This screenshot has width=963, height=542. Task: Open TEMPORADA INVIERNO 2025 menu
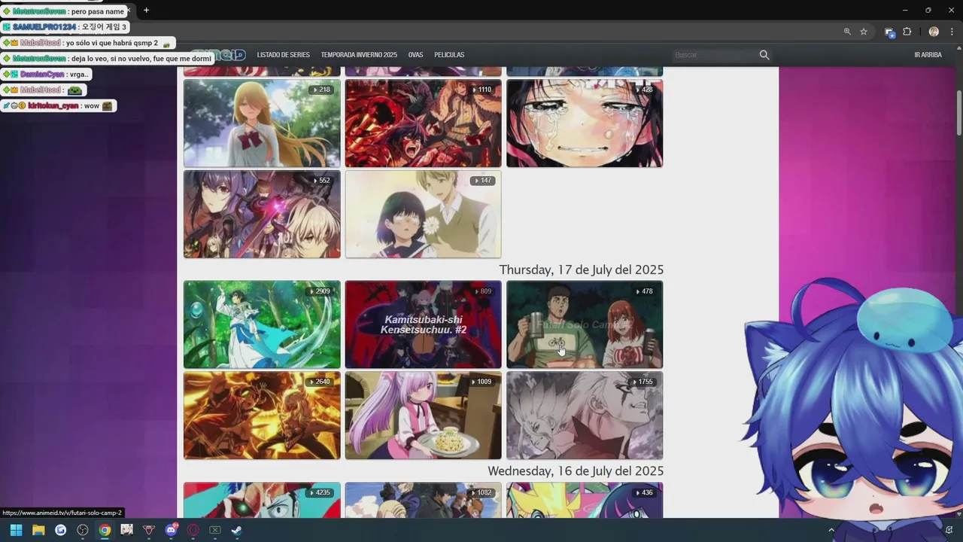359,55
